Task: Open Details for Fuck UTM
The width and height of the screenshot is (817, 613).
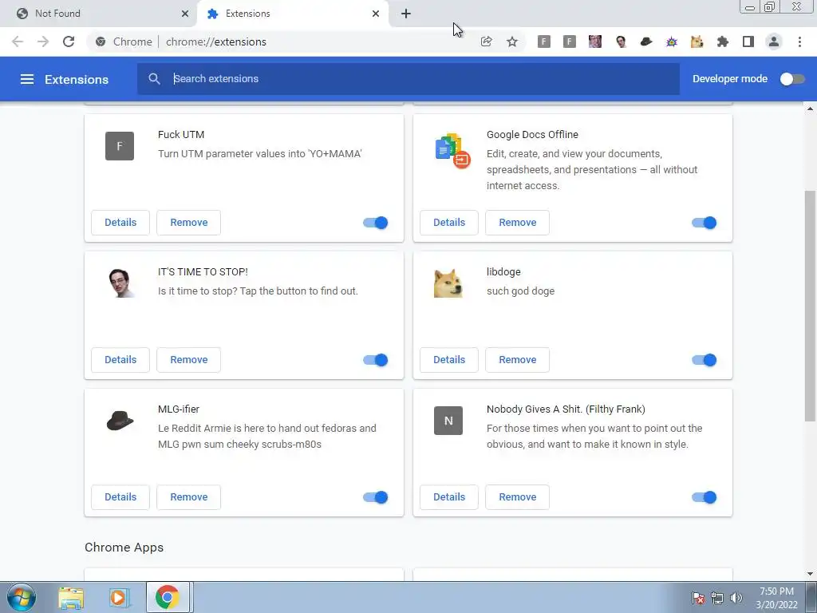Action: [x=120, y=223]
